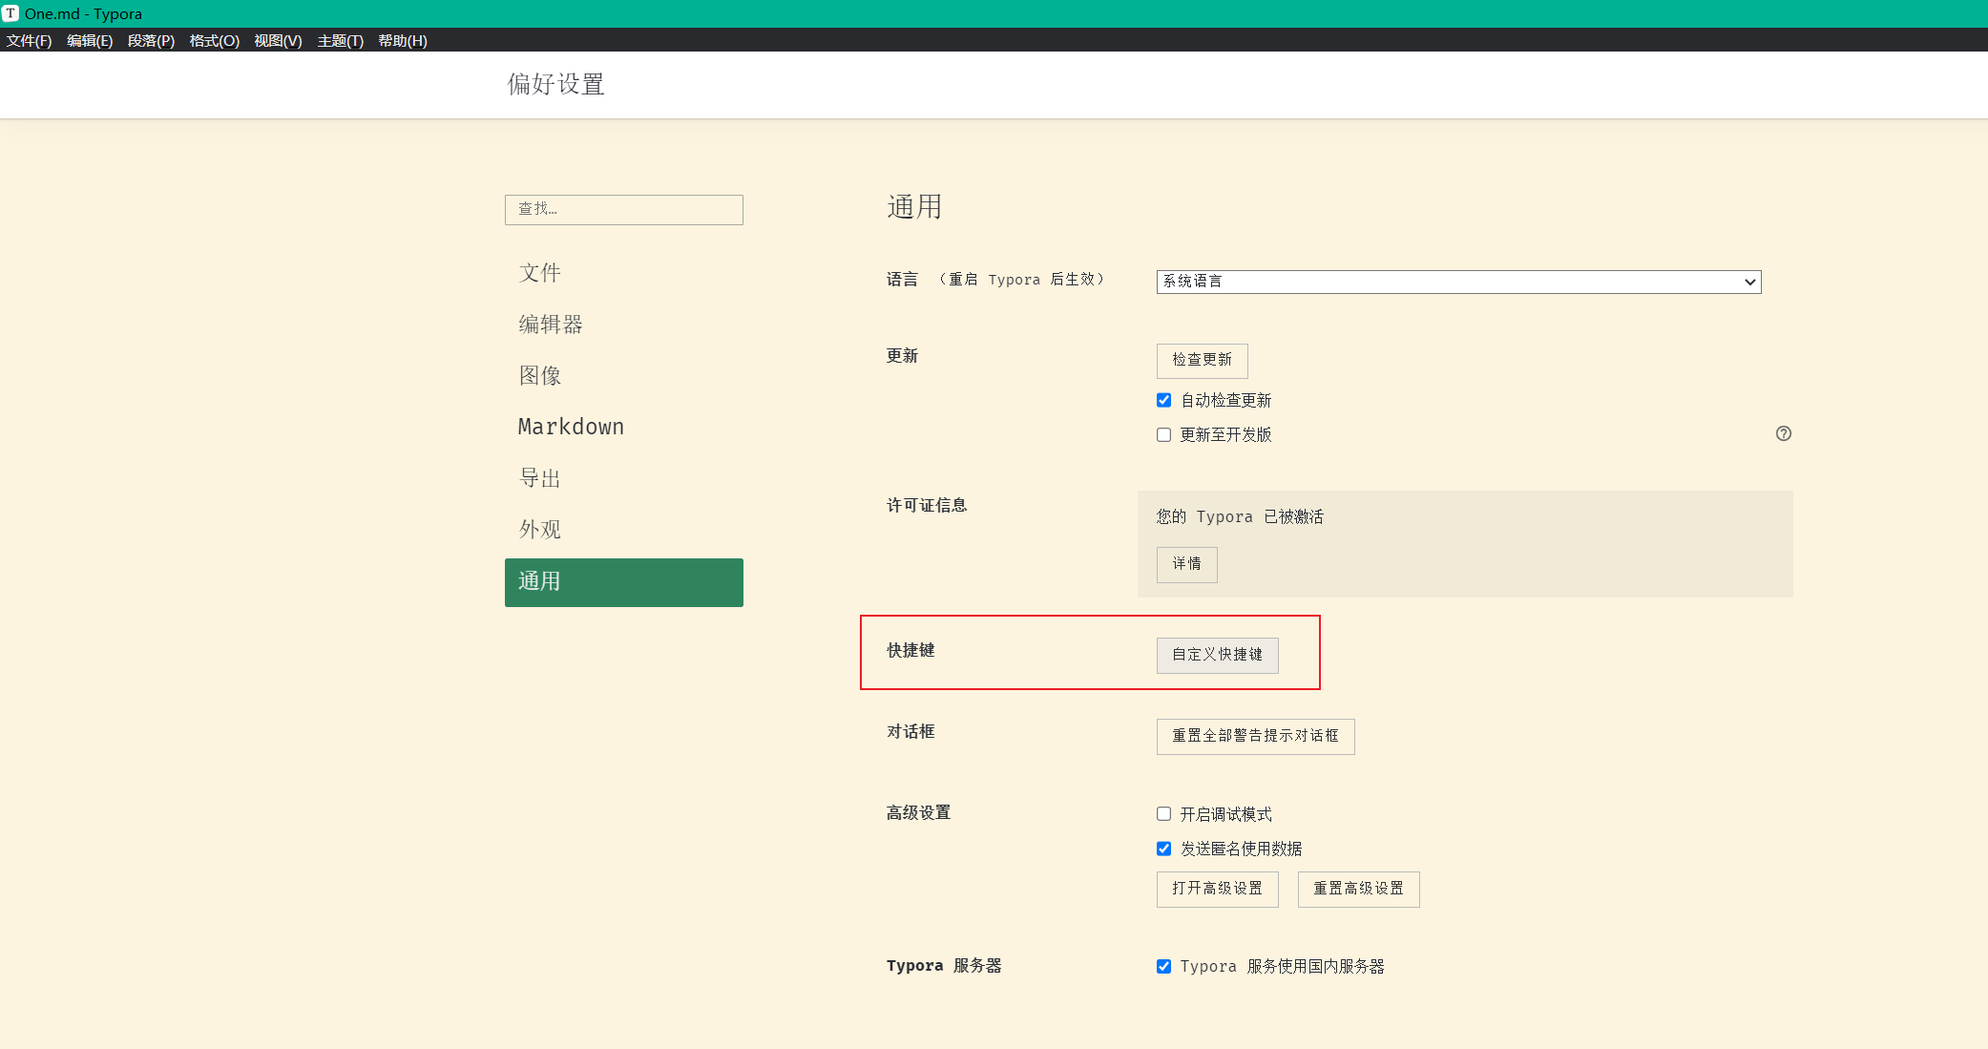Click the 许可证信息 section label
The height and width of the screenshot is (1049, 1988).
927,505
